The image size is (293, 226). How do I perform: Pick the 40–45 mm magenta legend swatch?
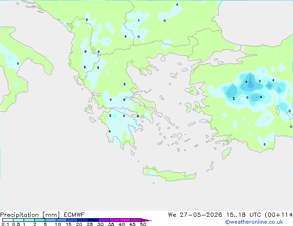(x=125, y=220)
